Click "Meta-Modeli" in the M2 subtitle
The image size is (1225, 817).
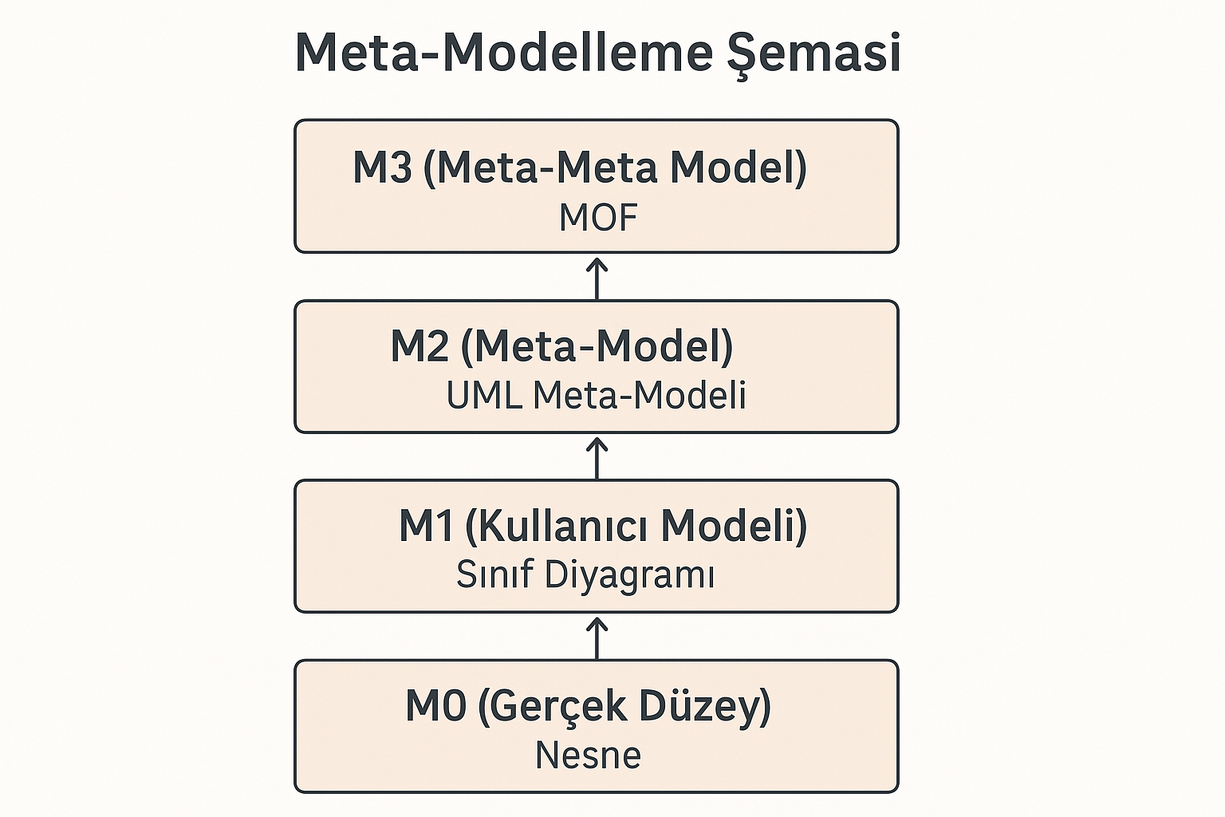[640, 396]
